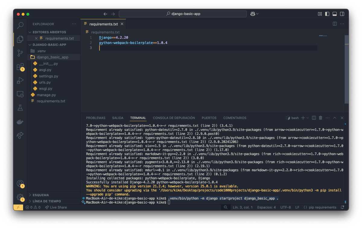
Task: Create a new terminal with plus
Action: click(303, 118)
